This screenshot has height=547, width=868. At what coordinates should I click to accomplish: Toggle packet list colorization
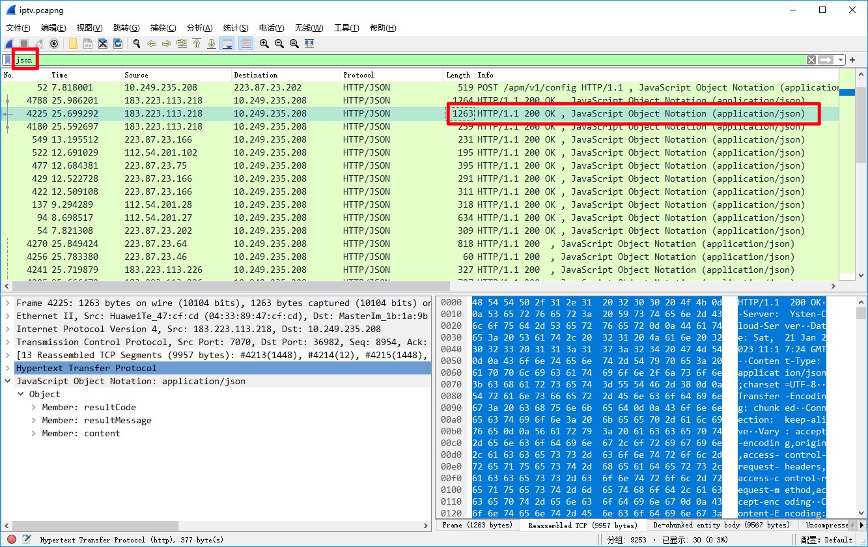point(245,44)
